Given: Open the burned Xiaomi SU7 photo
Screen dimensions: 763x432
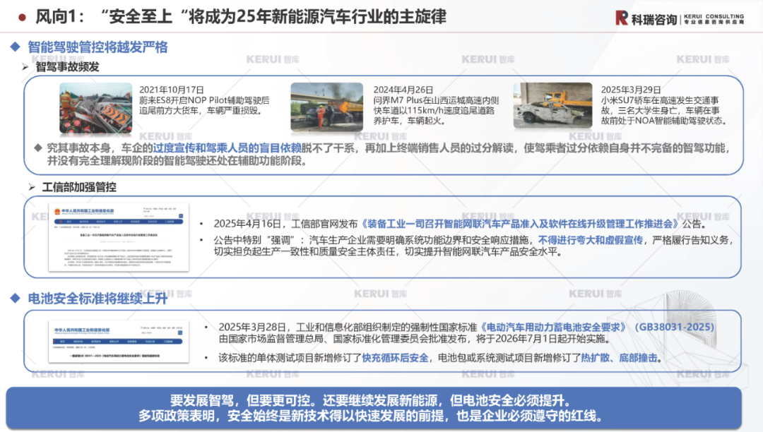Looking at the screenshot, I should (552, 105).
